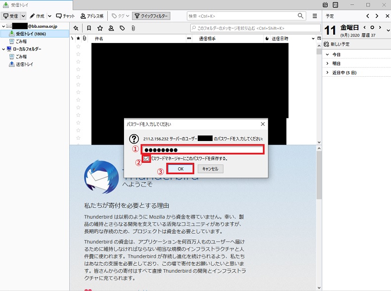Go to next day in 予定 pane header
The width and height of the screenshot is (391, 291).
pyautogui.click(x=377, y=16)
